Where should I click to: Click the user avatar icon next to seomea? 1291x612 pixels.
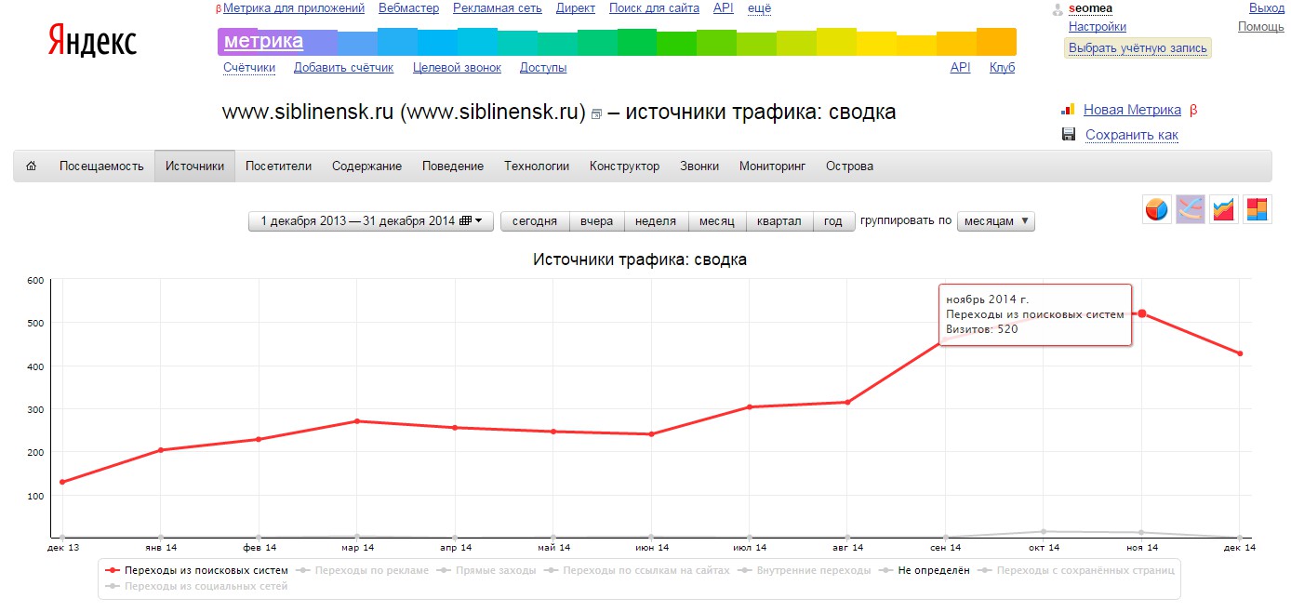point(1057,9)
